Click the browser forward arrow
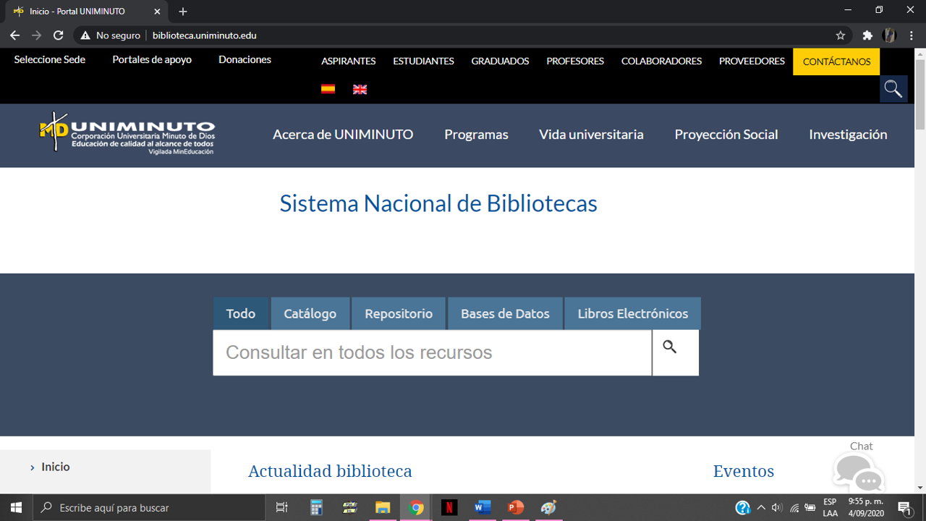The width and height of the screenshot is (926, 521). (x=37, y=35)
